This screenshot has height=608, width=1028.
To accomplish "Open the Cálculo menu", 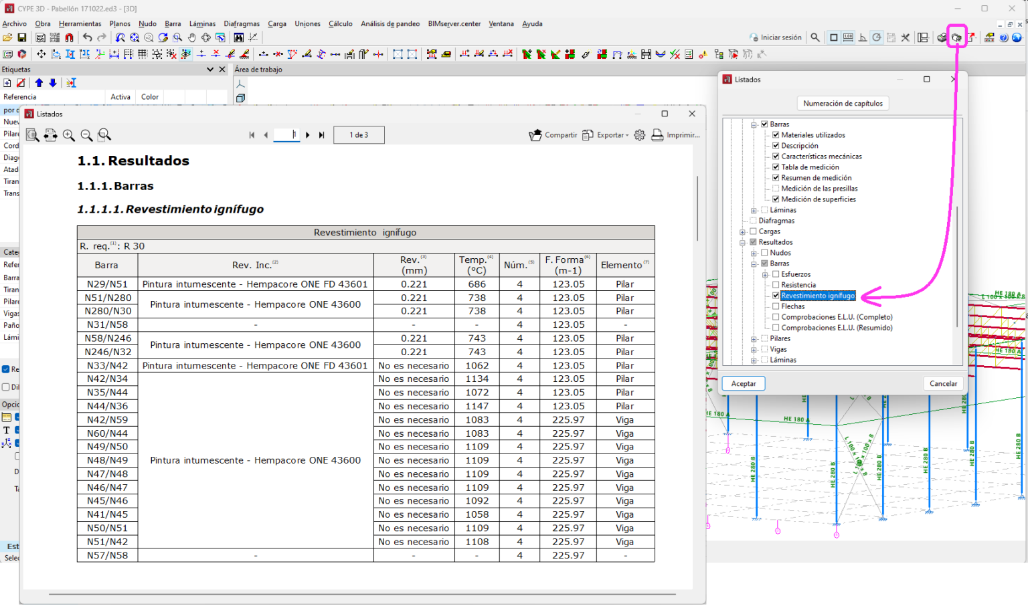I will click(x=340, y=23).
